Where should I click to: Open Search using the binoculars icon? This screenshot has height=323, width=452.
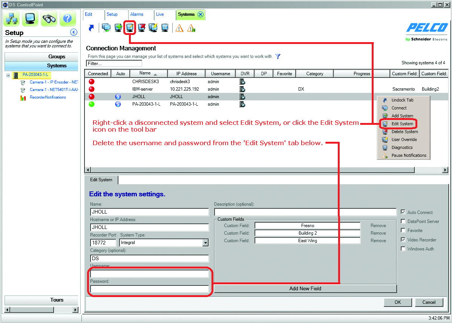point(49,18)
